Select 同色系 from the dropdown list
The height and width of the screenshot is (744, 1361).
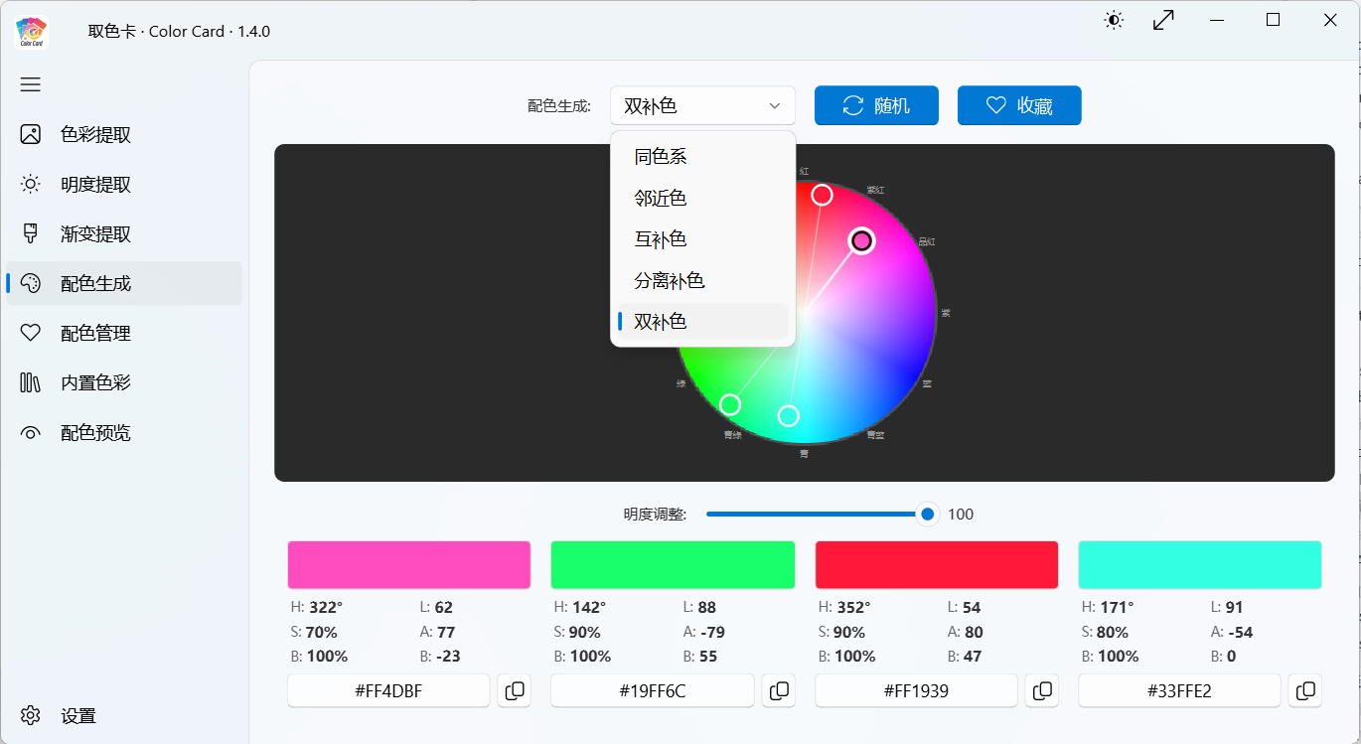[661, 157]
